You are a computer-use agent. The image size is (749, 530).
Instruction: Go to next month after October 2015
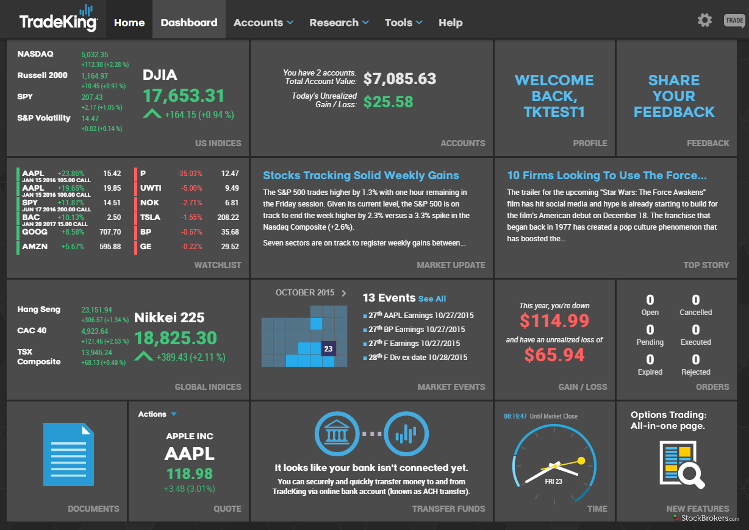344,293
